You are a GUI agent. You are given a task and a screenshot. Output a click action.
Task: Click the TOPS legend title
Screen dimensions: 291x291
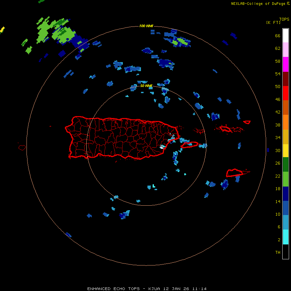[x=284, y=19]
